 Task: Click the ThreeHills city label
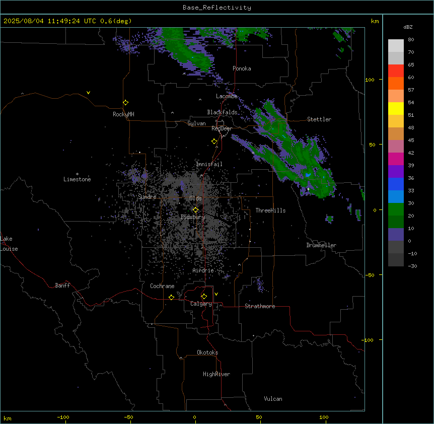coord(270,210)
